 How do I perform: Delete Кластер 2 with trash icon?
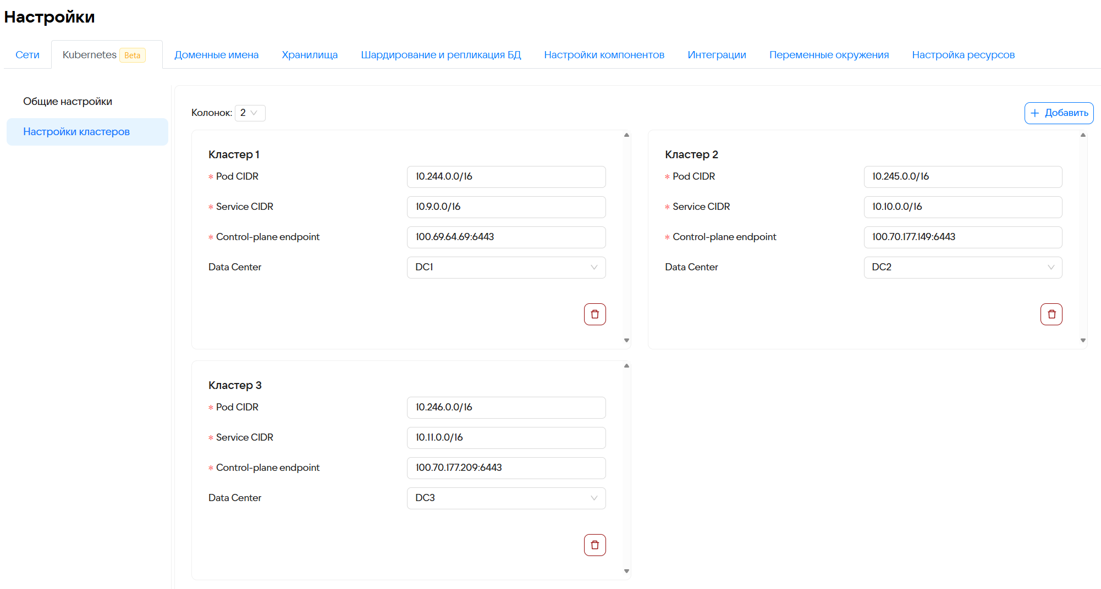(x=1051, y=314)
